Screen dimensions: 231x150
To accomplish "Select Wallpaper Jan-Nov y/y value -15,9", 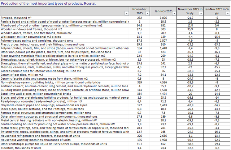I will 217,37.
